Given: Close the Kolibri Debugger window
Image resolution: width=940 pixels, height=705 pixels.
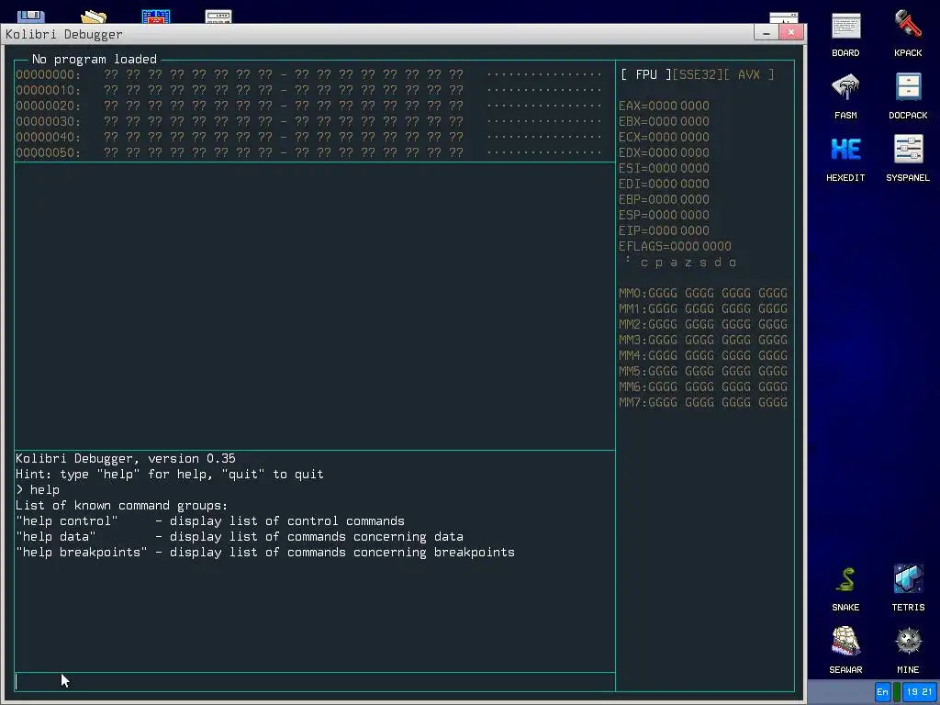Looking at the screenshot, I should click(x=790, y=33).
